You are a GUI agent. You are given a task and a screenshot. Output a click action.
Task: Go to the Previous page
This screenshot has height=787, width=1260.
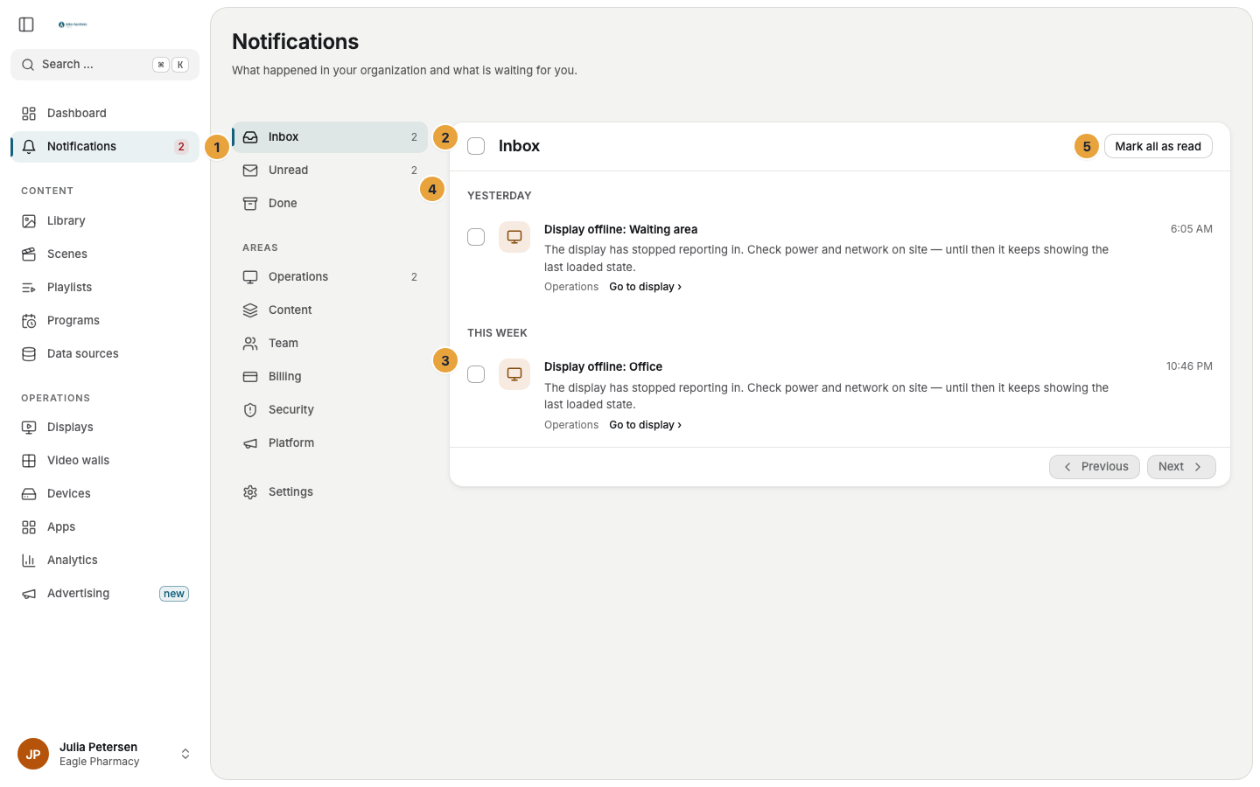pyautogui.click(x=1095, y=467)
